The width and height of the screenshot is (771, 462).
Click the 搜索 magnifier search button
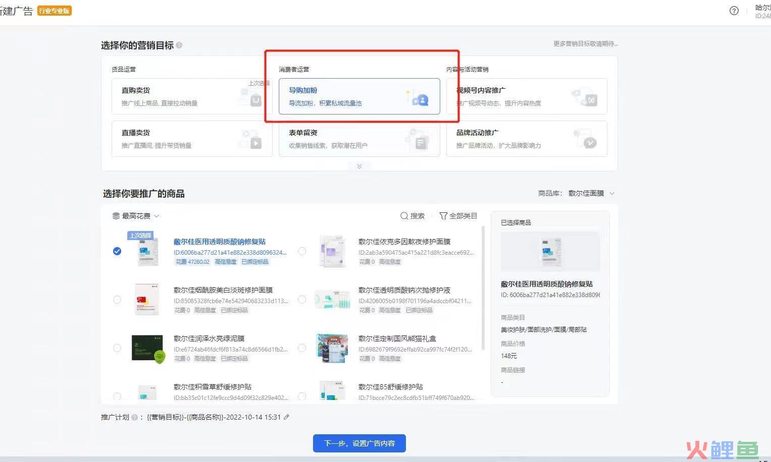click(413, 216)
